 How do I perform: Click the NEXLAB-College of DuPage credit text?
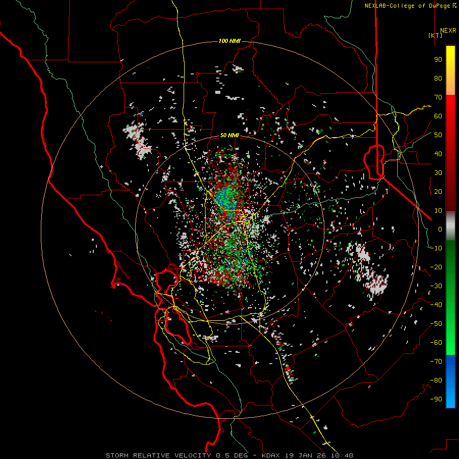(x=407, y=6)
